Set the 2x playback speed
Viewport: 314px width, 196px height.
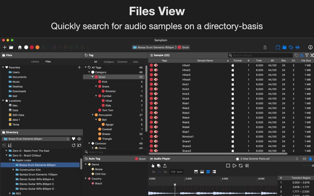(x=165, y=172)
